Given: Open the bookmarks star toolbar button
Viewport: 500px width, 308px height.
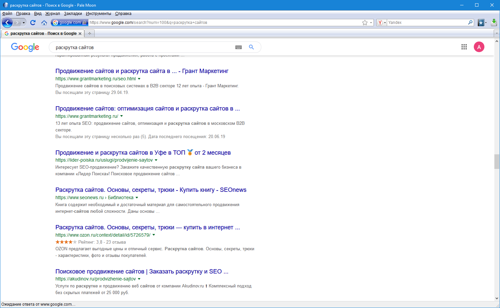Looking at the screenshot, I should point(481,23).
